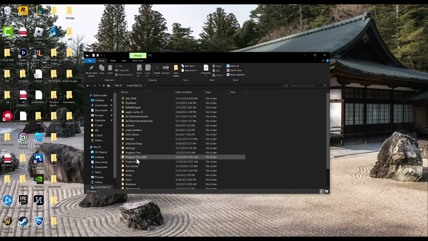The image size is (428, 241).
Task: Click the Cut command
Action: pos(119,66)
